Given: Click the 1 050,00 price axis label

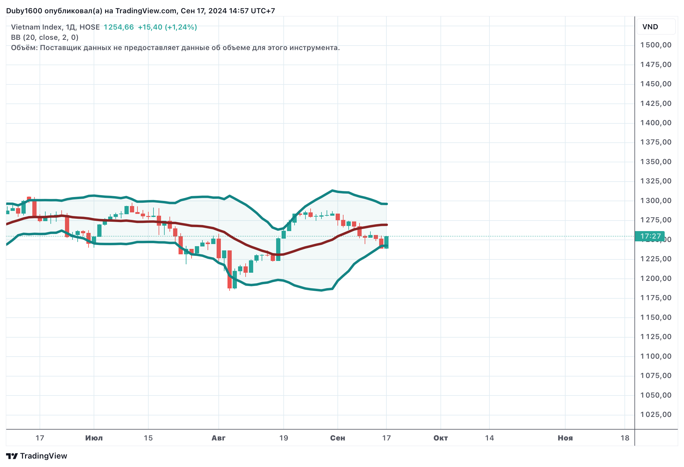Looking at the screenshot, I should coord(656,395).
